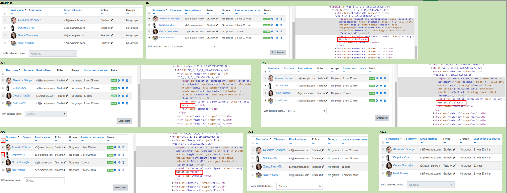Screen dimensions: 507x193
Task: Click trash icon for Noah Novaes in panel #7
Action: click(281, 38)
